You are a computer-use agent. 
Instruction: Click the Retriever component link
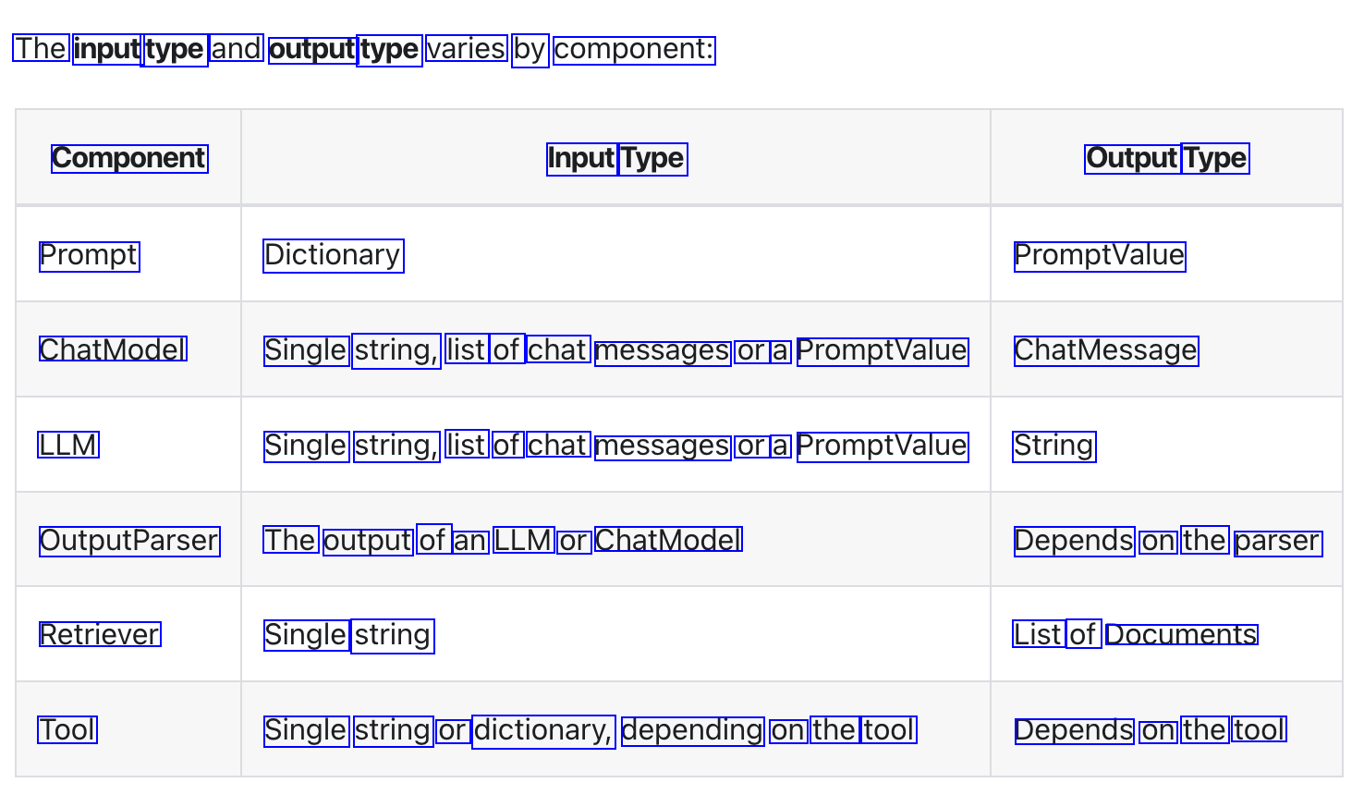click(100, 634)
